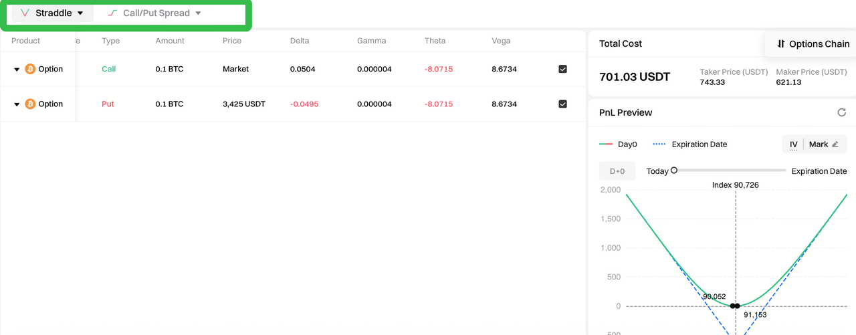856x335 pixels.
Task: Uncheck the Put option row checkbox
Action: click(x=562, y=104)
